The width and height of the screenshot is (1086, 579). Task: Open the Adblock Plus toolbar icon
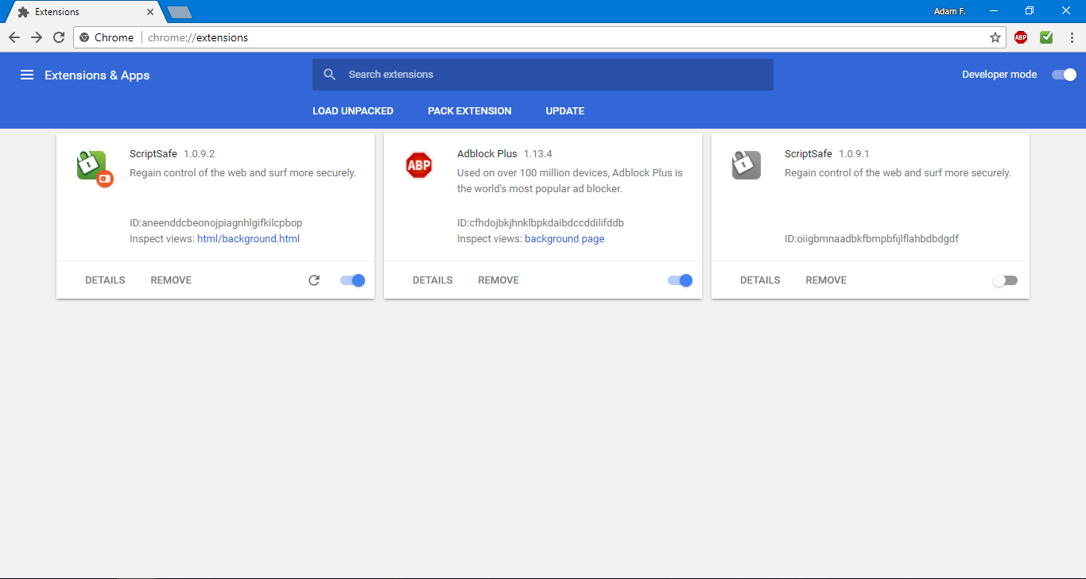coord(1021,37)
